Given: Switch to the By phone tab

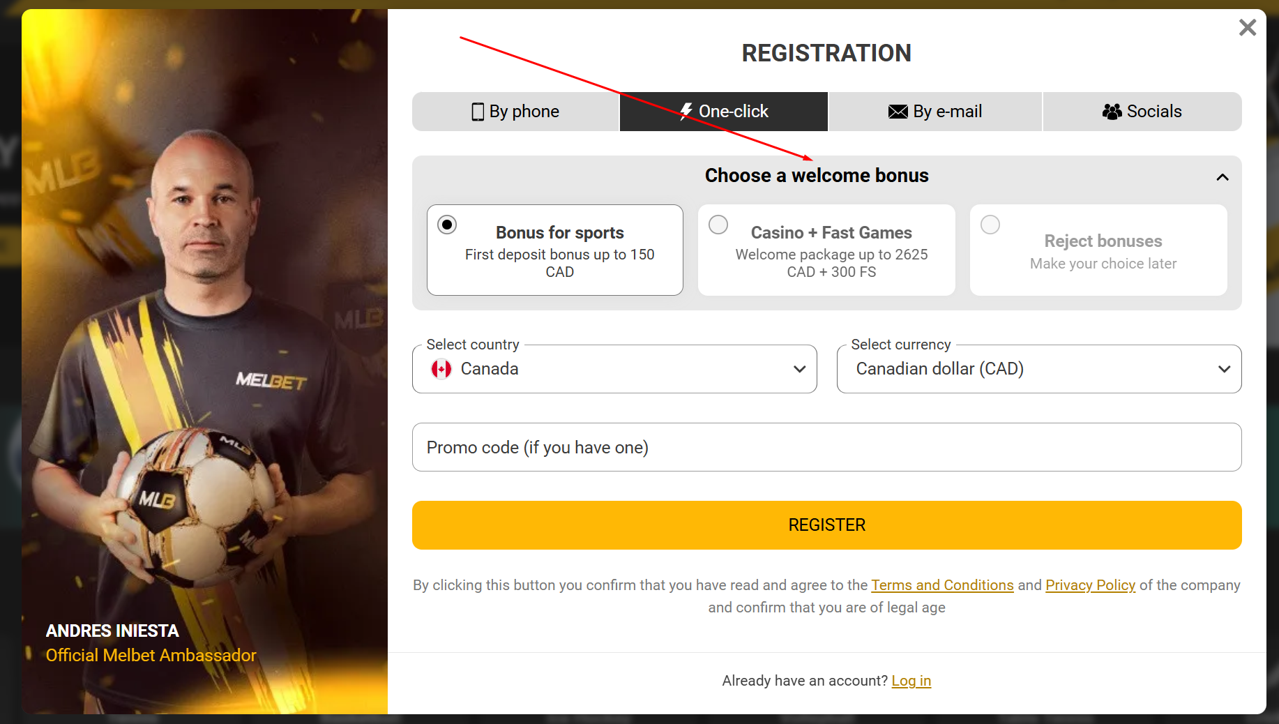Looking at the screenshot, I should (x=516, y=112).
